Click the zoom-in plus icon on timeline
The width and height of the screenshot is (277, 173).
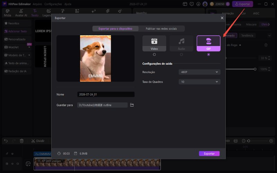click(271, 141)
